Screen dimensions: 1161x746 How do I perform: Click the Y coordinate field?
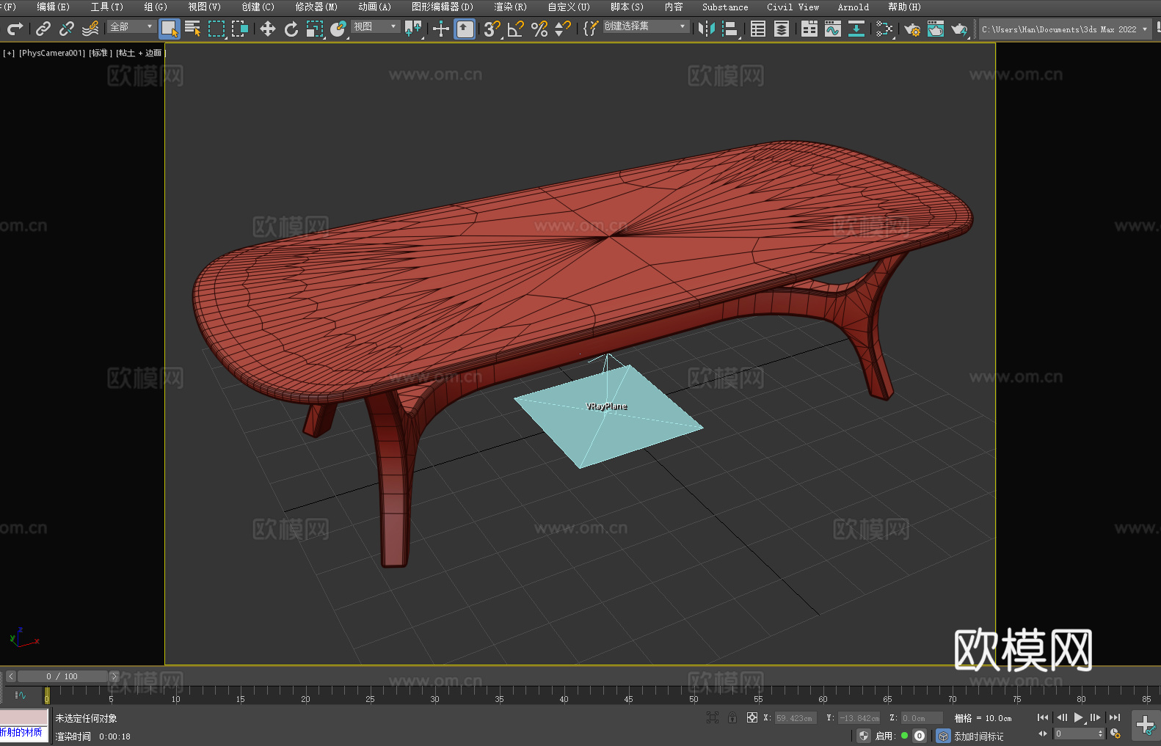click(x=859, y=718)
